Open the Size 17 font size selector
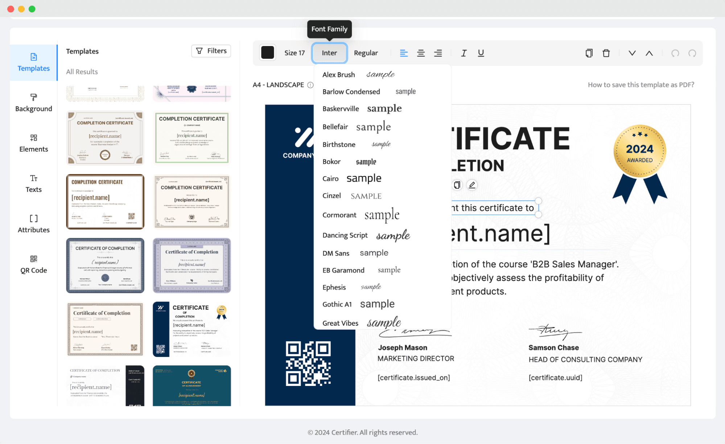This screenshot has width=725, height=444. point(294,53)
